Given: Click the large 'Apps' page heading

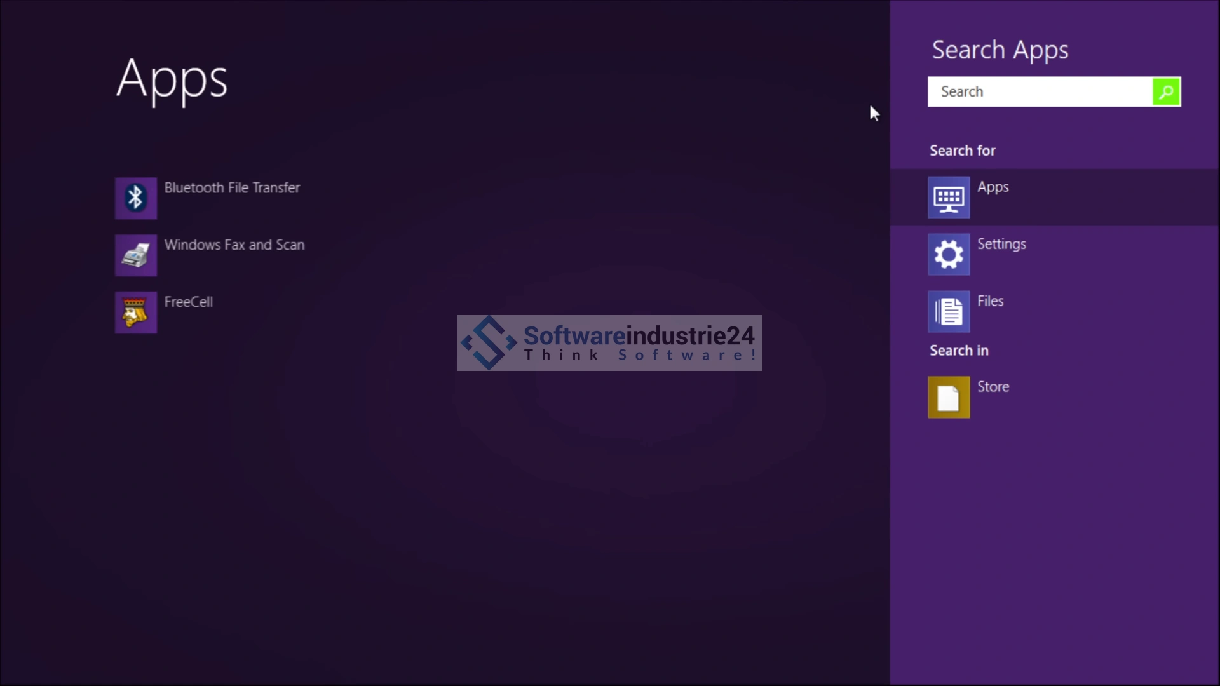Looking at the screenshot, I should (172, 79).
